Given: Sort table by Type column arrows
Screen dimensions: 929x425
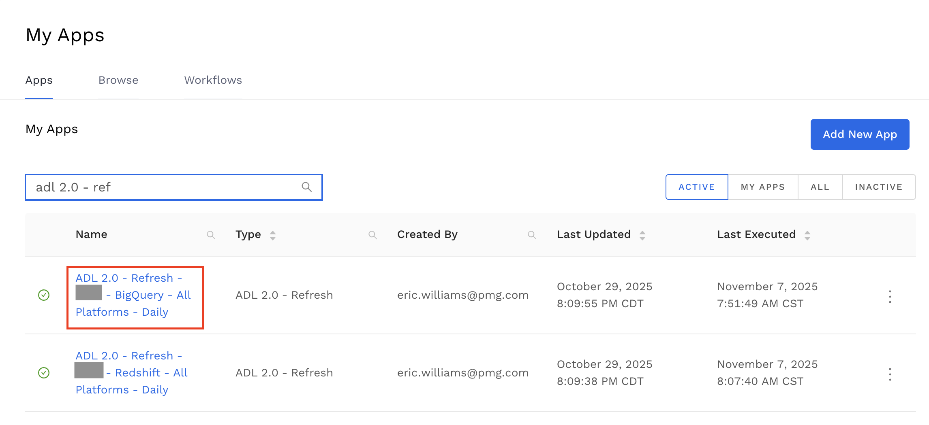Looking at the screenshot, I should [273, 235].
